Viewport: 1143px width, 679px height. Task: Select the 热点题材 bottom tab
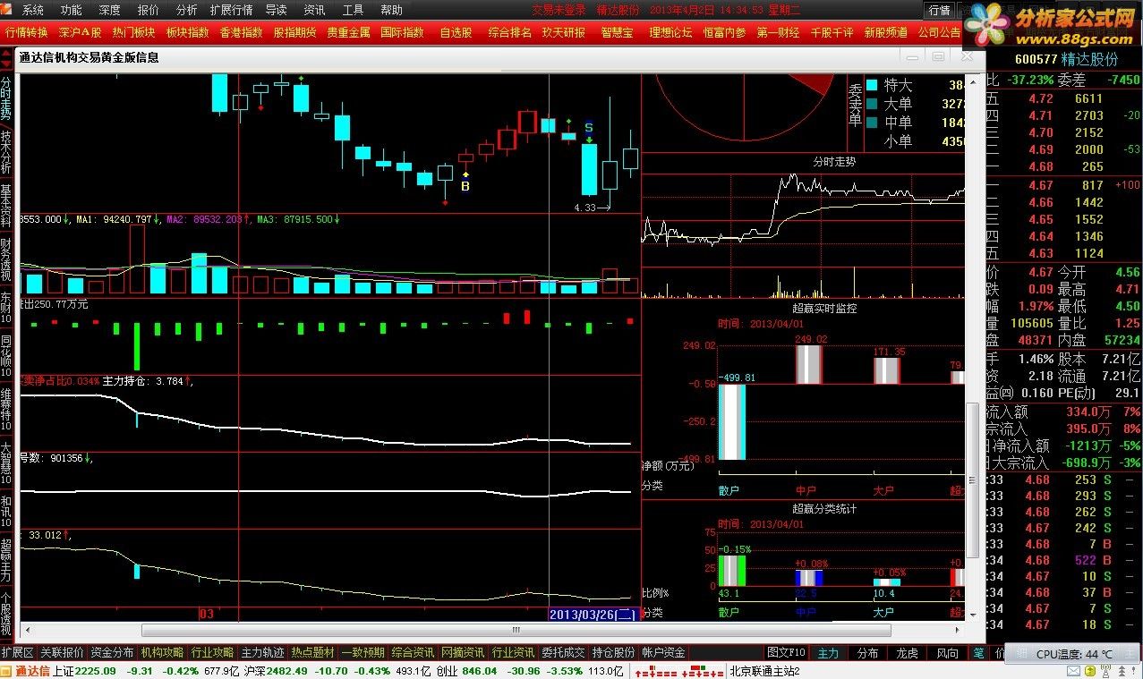(313, 653)
